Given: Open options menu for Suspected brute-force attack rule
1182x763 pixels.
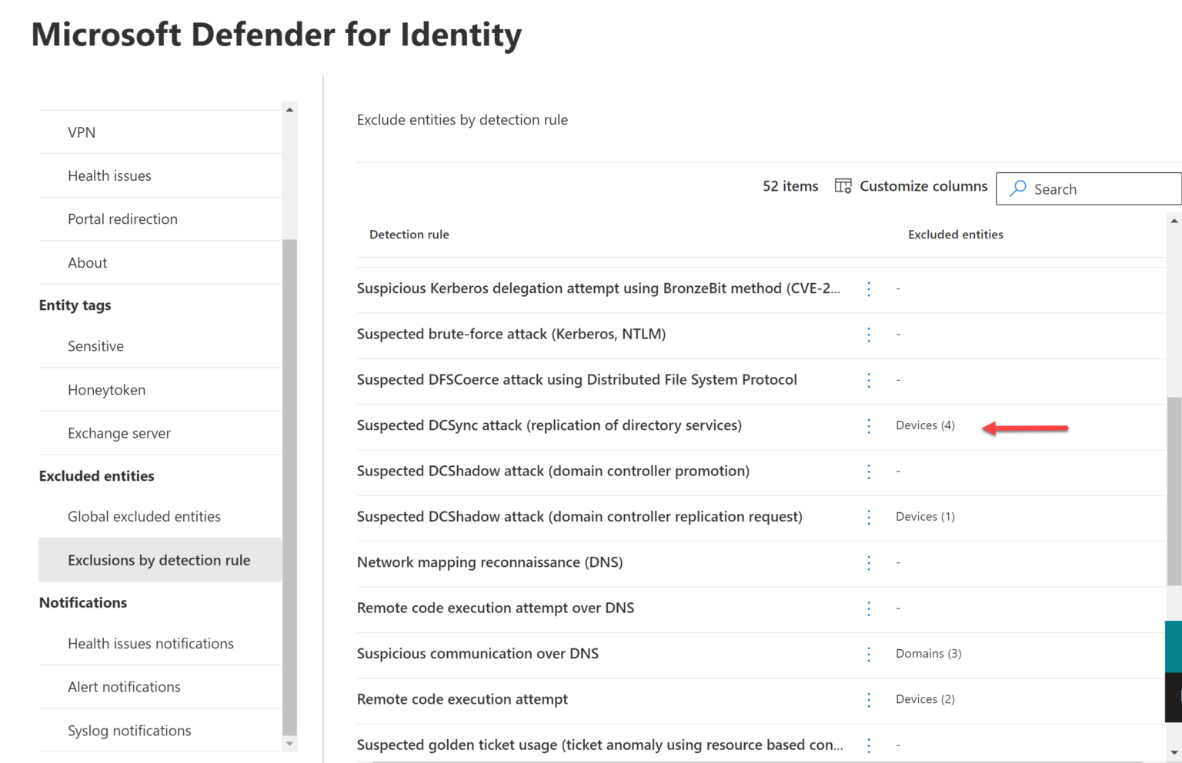Looking at the screenshot, I should click(869, 334).
